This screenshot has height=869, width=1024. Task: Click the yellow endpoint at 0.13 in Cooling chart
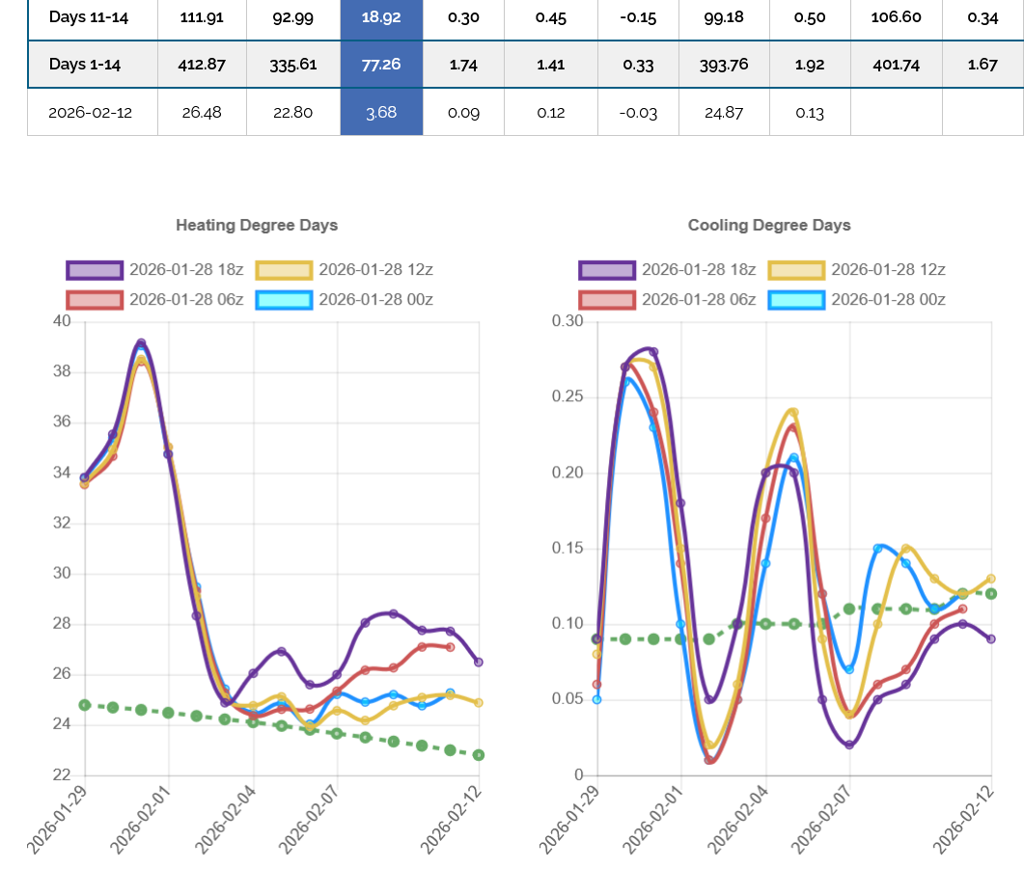(x=991, y=579)
